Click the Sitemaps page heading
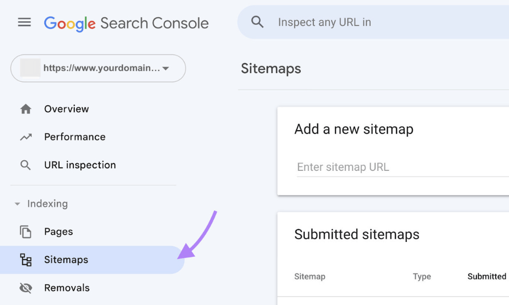This screenshot has height=305, width=509. (271, 69)
